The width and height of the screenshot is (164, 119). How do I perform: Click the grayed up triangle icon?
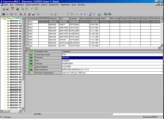pos(77,14)
